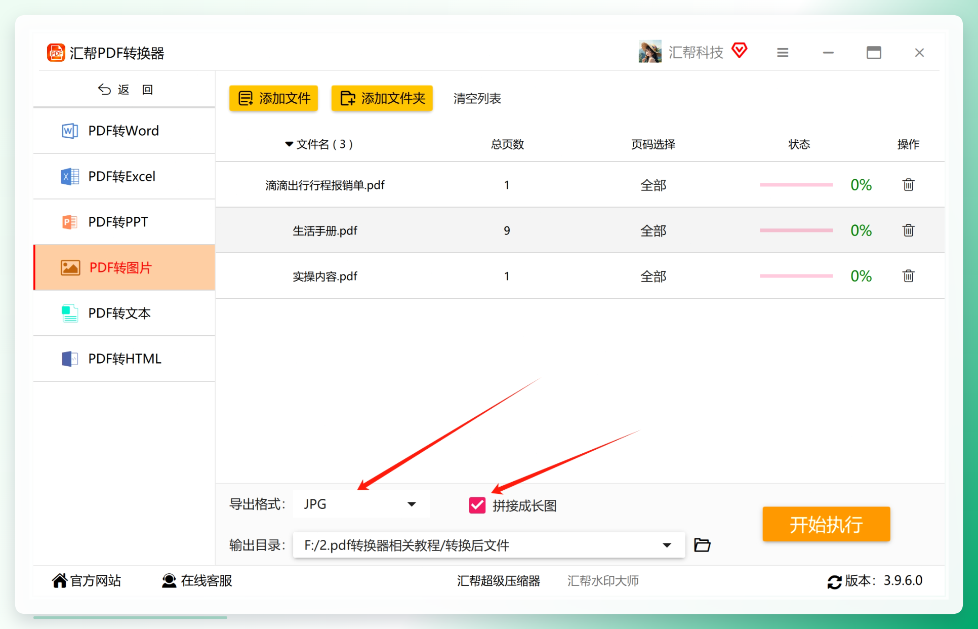Click 全部 page selection for 实操内容.pdf

click(x=653, y=276)
